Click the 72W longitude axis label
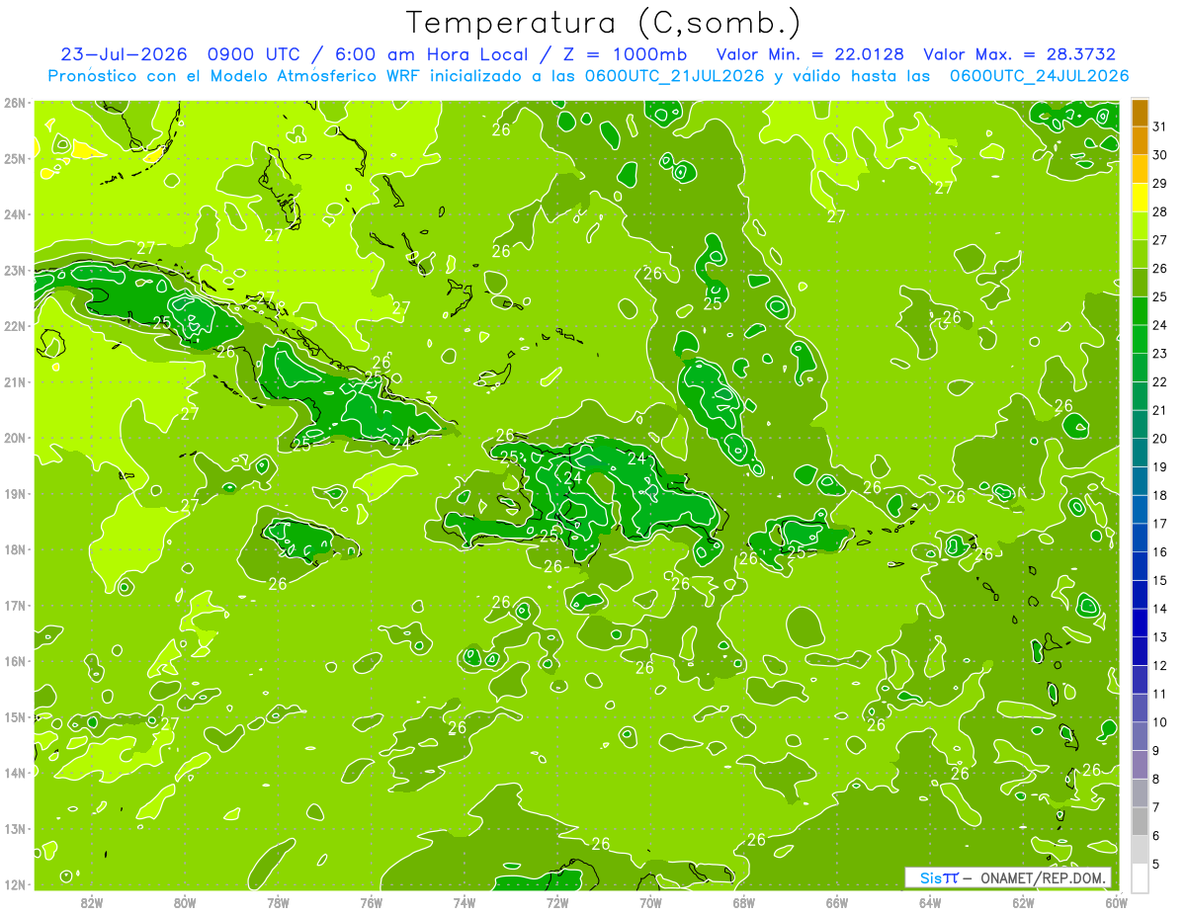The image size is (1186, 916). [x=557, y=902]
